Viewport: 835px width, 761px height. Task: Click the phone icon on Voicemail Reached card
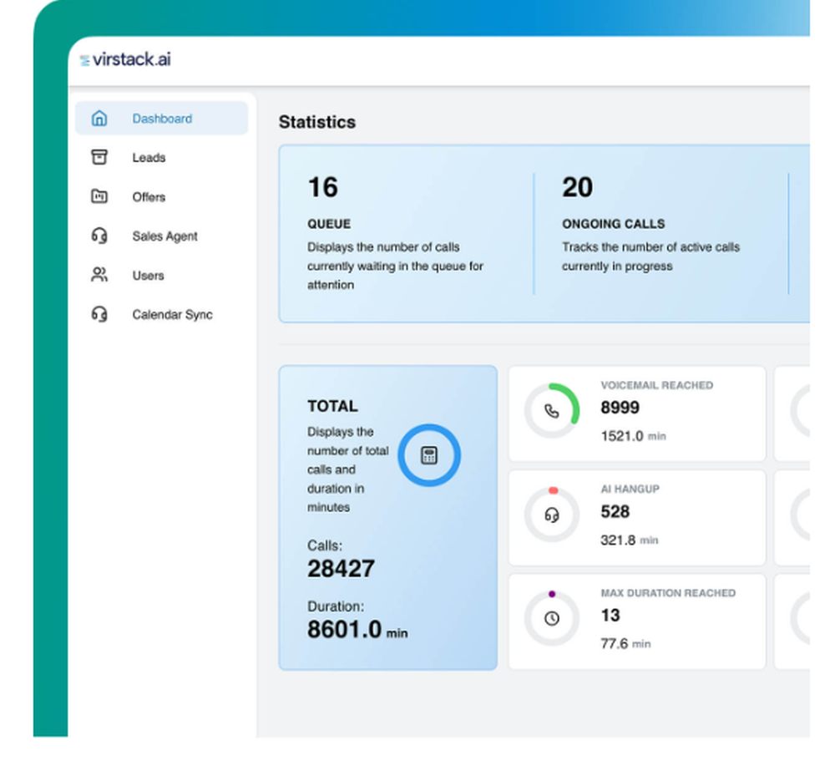(x=550, y=411)
